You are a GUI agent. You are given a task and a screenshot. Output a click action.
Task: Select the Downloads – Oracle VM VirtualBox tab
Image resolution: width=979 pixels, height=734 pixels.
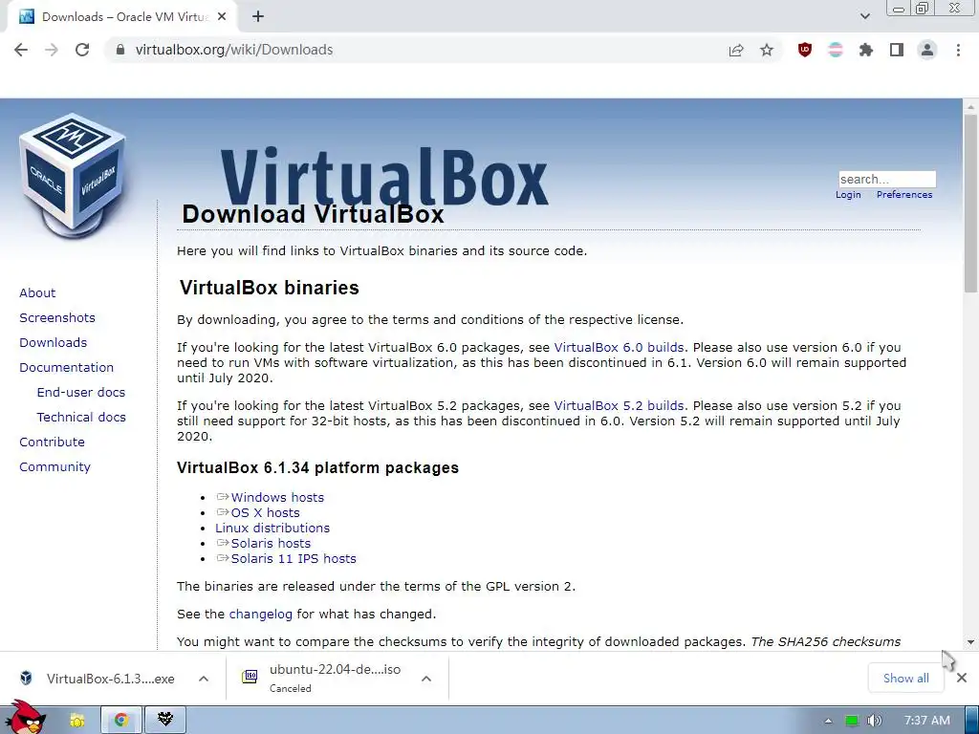point(122,17)
